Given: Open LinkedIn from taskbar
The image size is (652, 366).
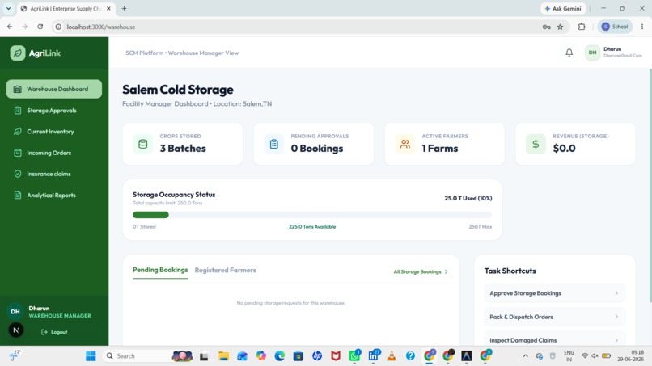Looking at the screenshot, I should tap(374, 356).
